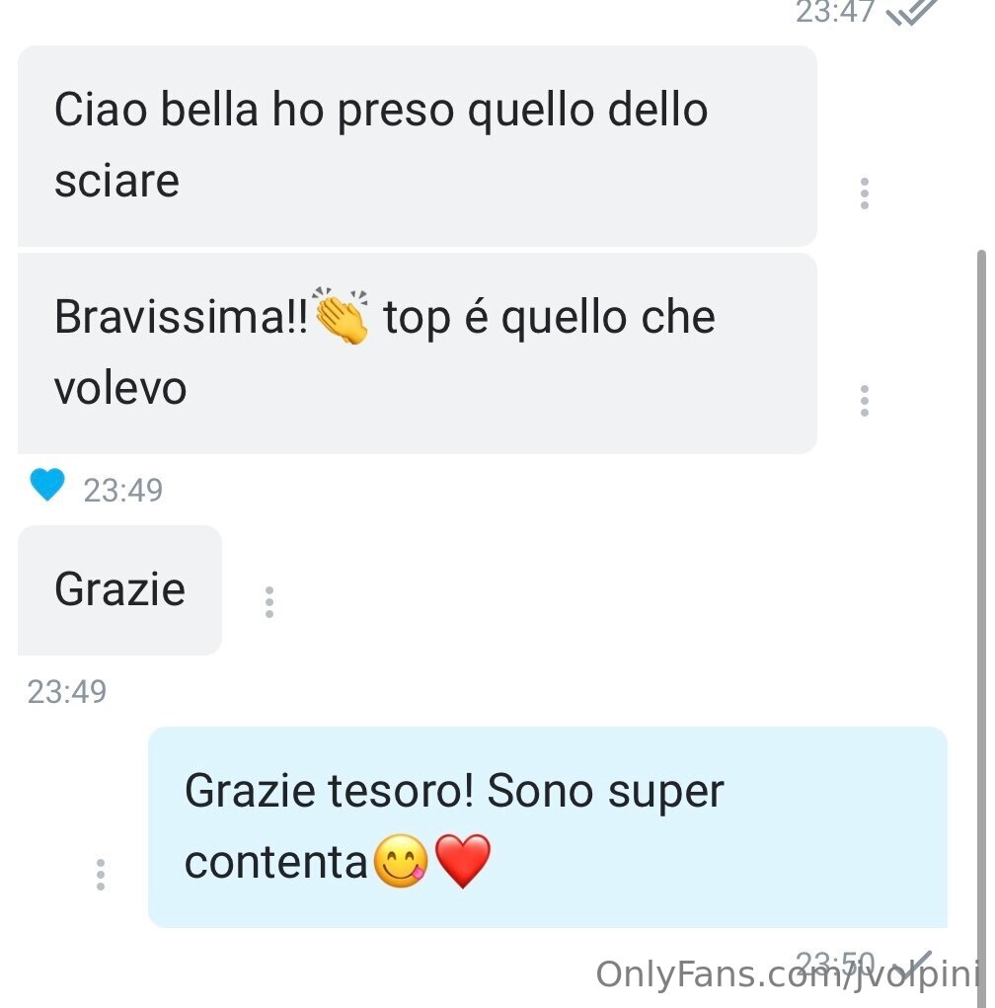Select the "Bravissima!! top é quello" bubble
The width and height of the screenshot is (995, 1008).
(418, 353)
